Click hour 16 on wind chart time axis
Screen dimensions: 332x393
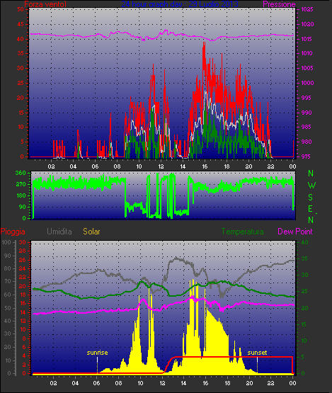tap(205, 166)
